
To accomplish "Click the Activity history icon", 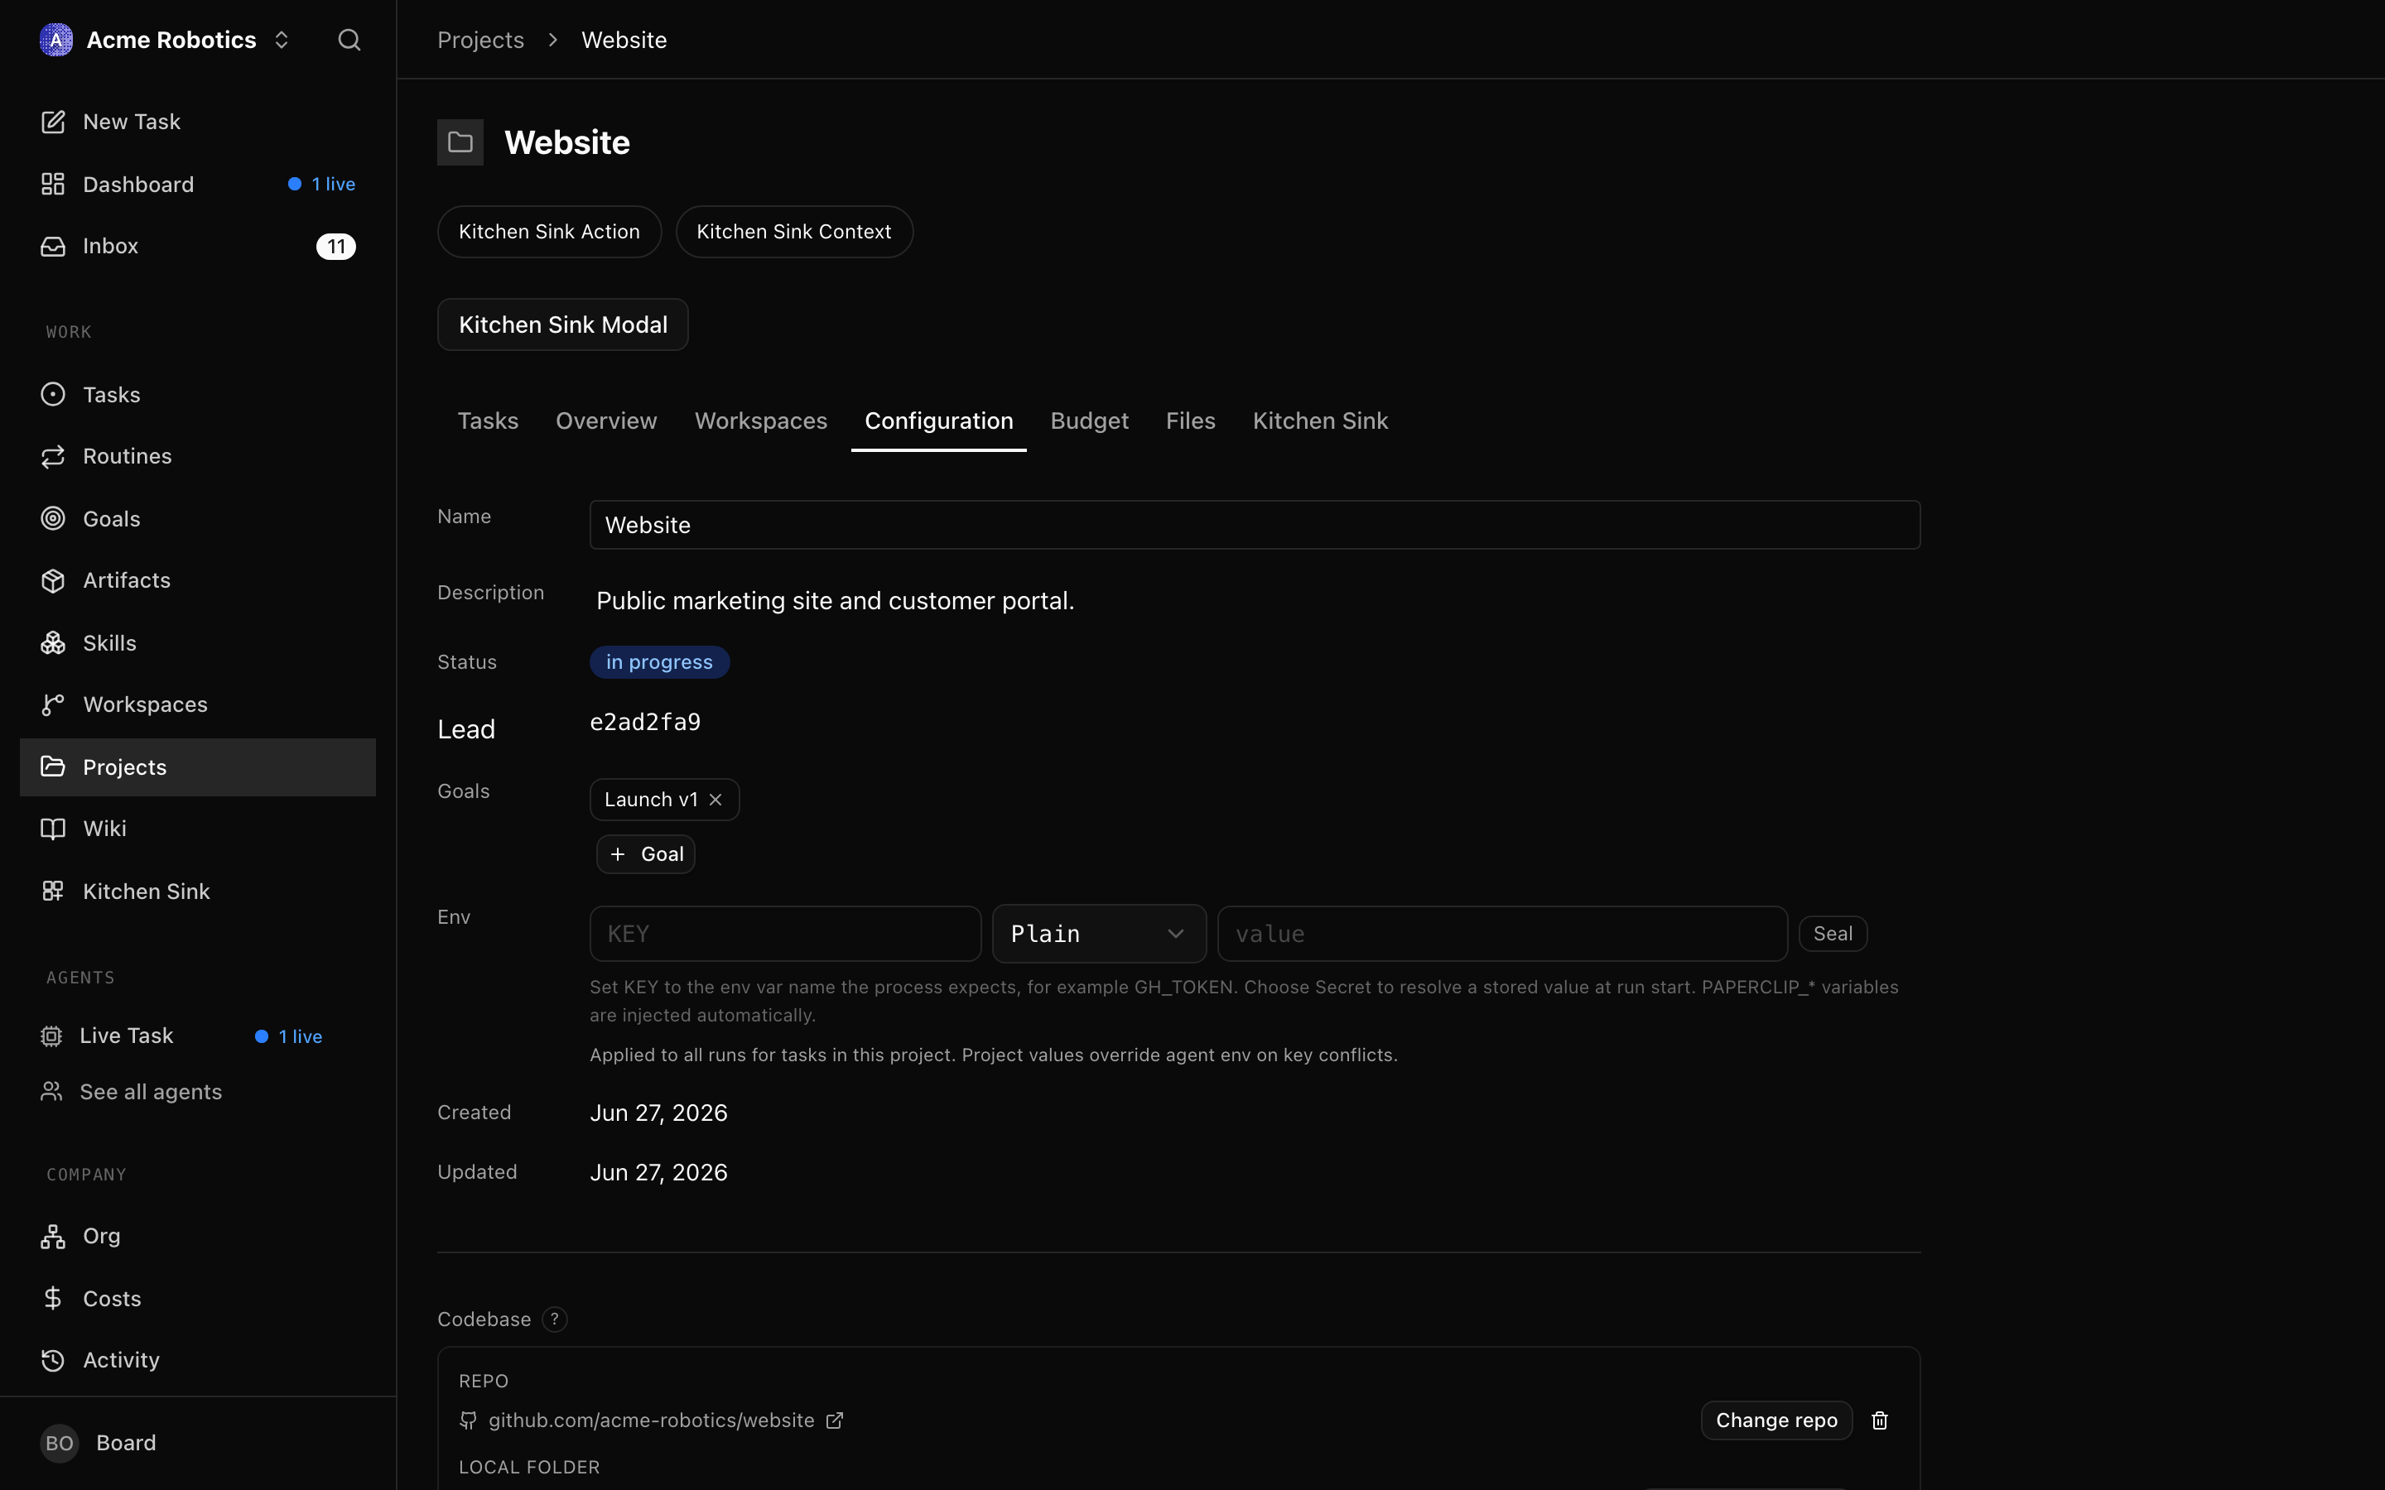I will click(53, 1360).
